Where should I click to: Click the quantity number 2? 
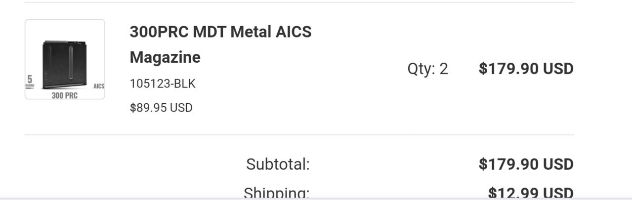(444, 69)
